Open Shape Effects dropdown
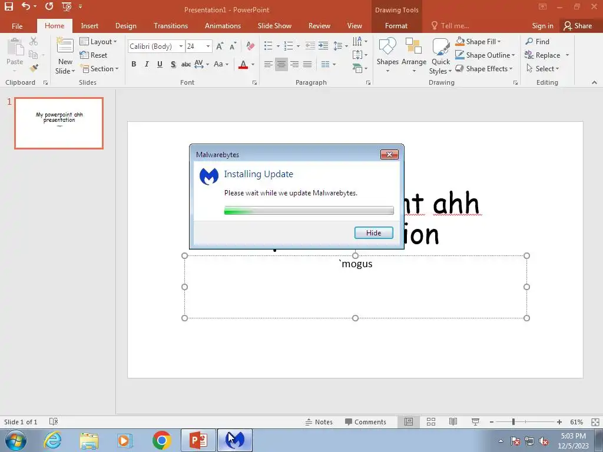 484,68
